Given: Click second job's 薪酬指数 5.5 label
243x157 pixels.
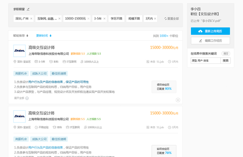Looking at the screenshot, I should [78, 119].
